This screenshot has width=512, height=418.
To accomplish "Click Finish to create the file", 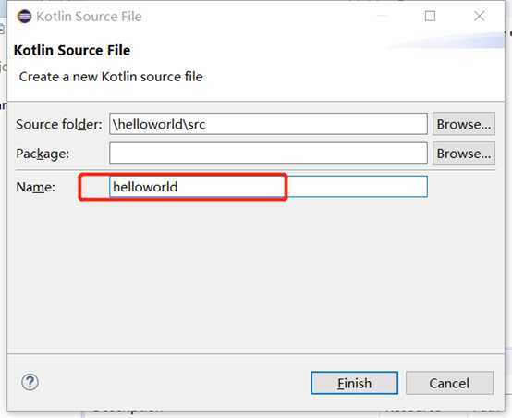I will (354, 383).
